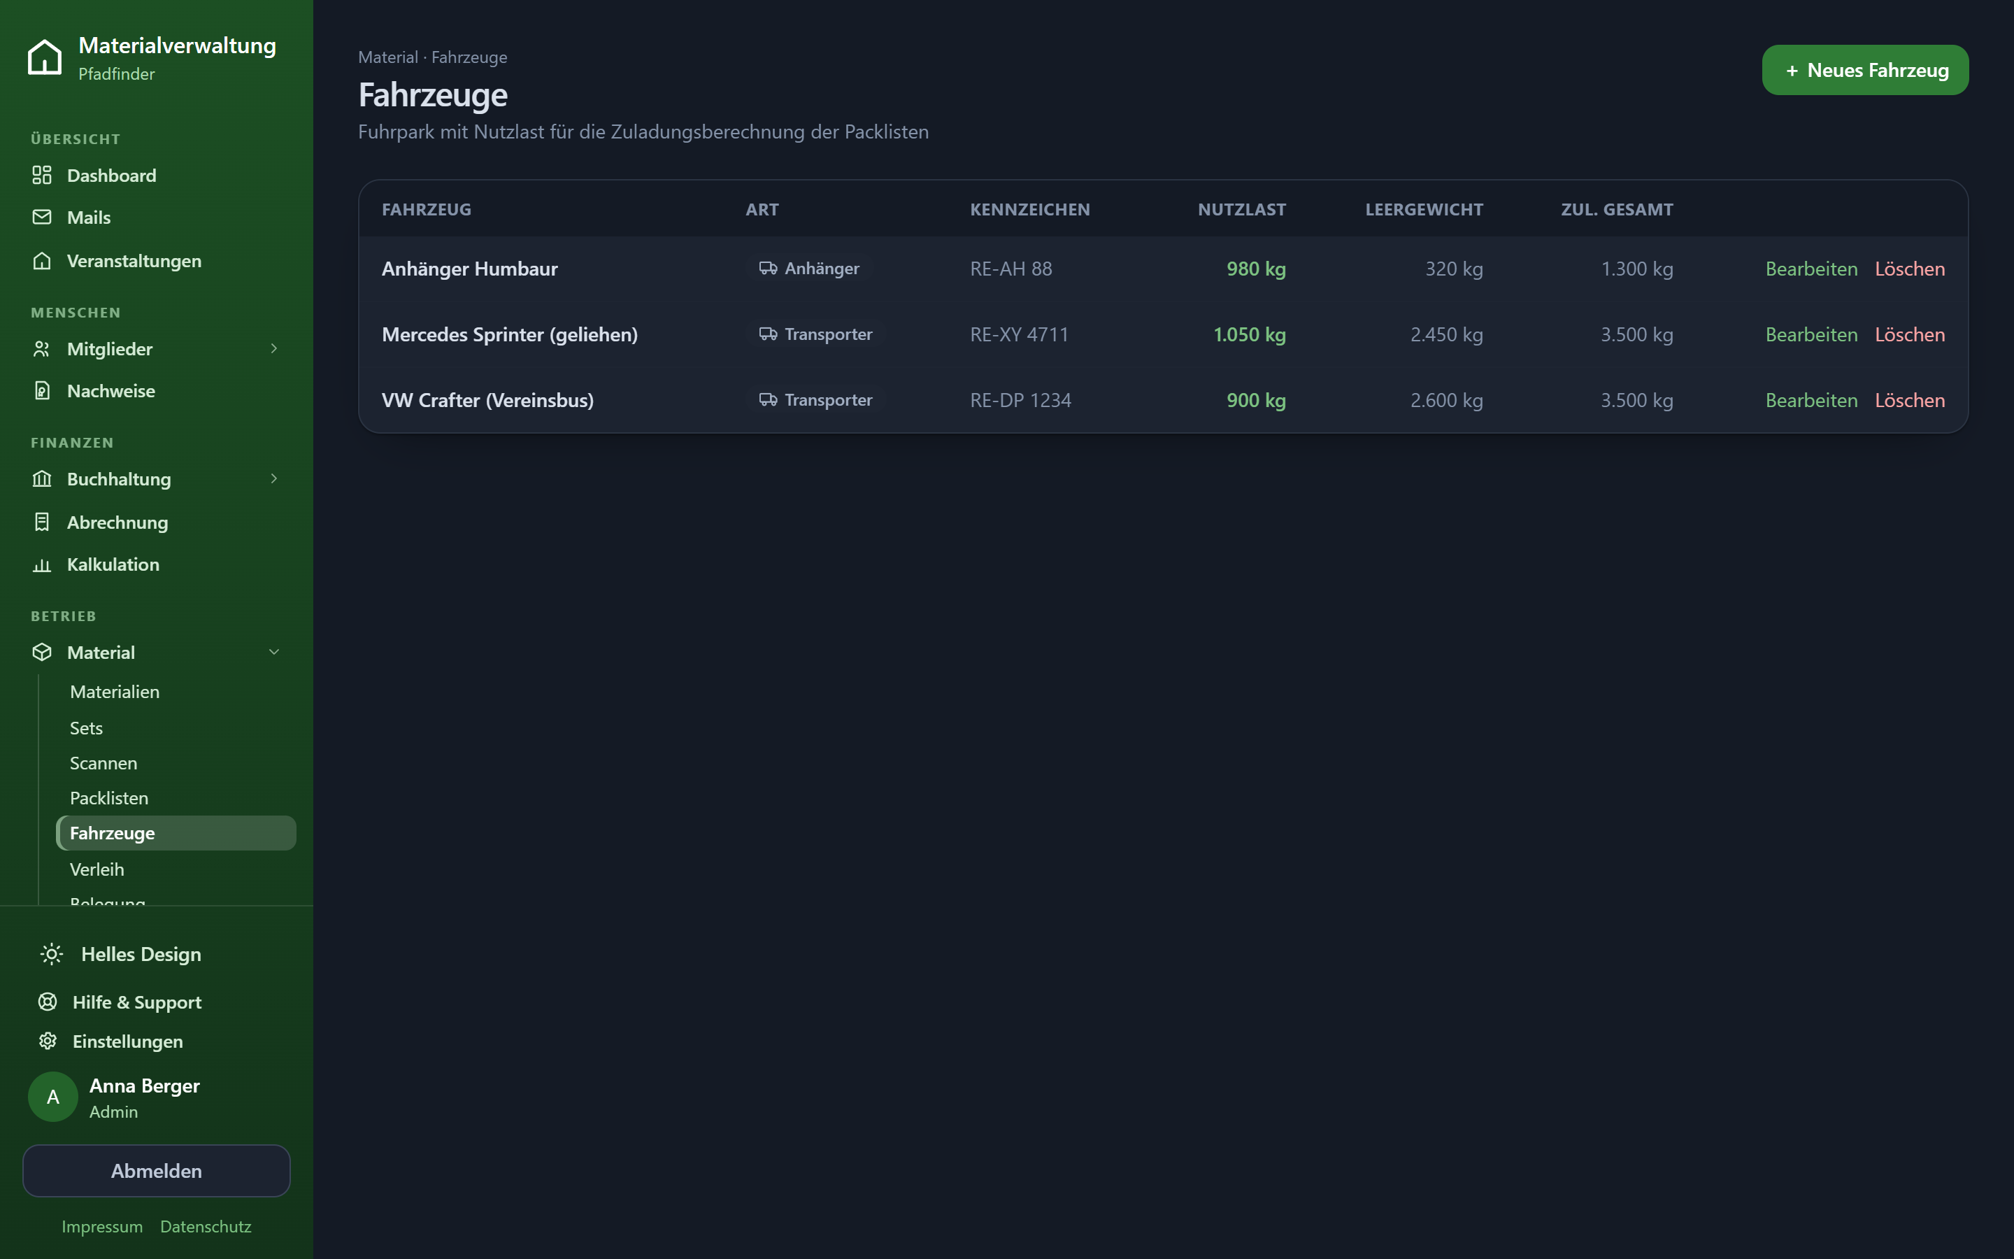Open the Anna Berger avatar
The image size is (2014, 1259).
coord(52,1097)
